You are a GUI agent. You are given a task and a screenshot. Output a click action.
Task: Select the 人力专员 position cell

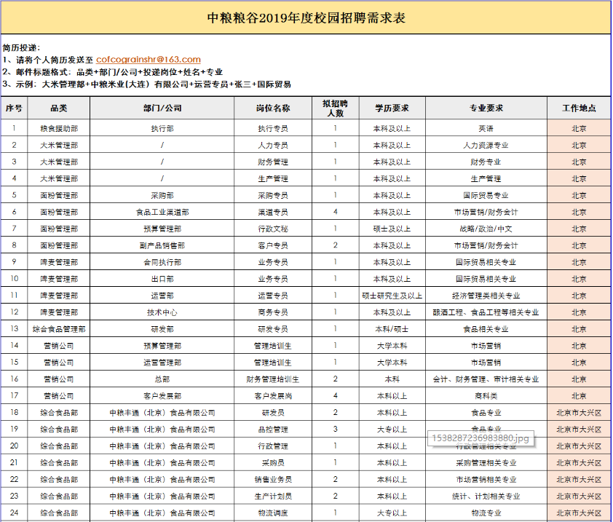(x=273, y=145)
